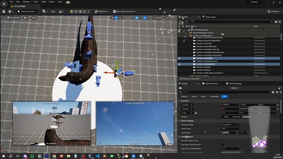Image resolution: width=283 pixels, height=159 pixels.
Task: Switch to the World Settings tab
Action: coord(234,83)
